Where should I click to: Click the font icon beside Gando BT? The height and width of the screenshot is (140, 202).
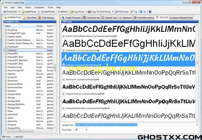point(6,77)
